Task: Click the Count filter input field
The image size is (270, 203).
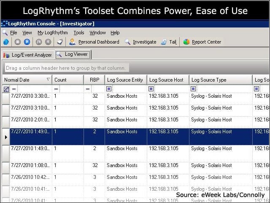Action: [71, 89]
